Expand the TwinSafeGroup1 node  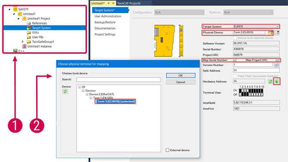click(23, 42)
